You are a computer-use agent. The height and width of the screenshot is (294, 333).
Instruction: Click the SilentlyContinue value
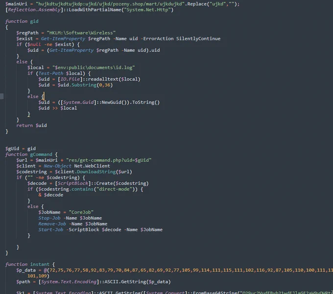pos(198,39)
